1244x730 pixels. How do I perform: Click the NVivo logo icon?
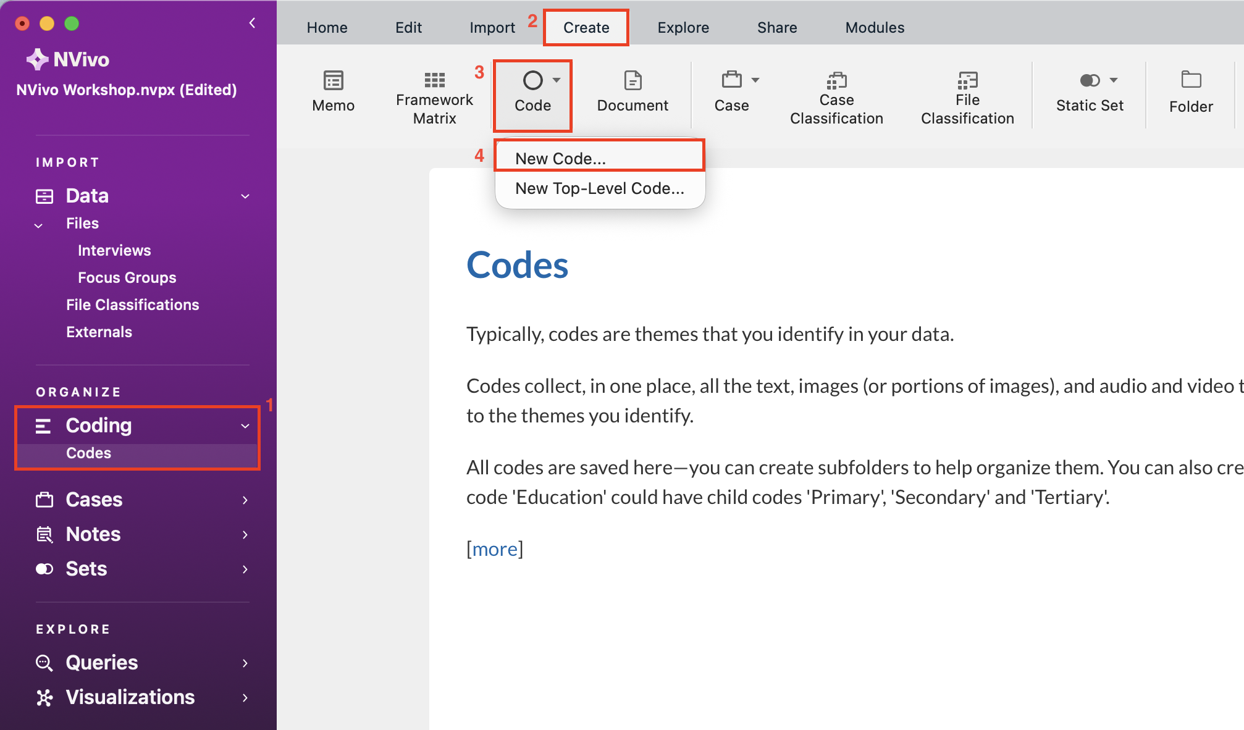(37, 59)
